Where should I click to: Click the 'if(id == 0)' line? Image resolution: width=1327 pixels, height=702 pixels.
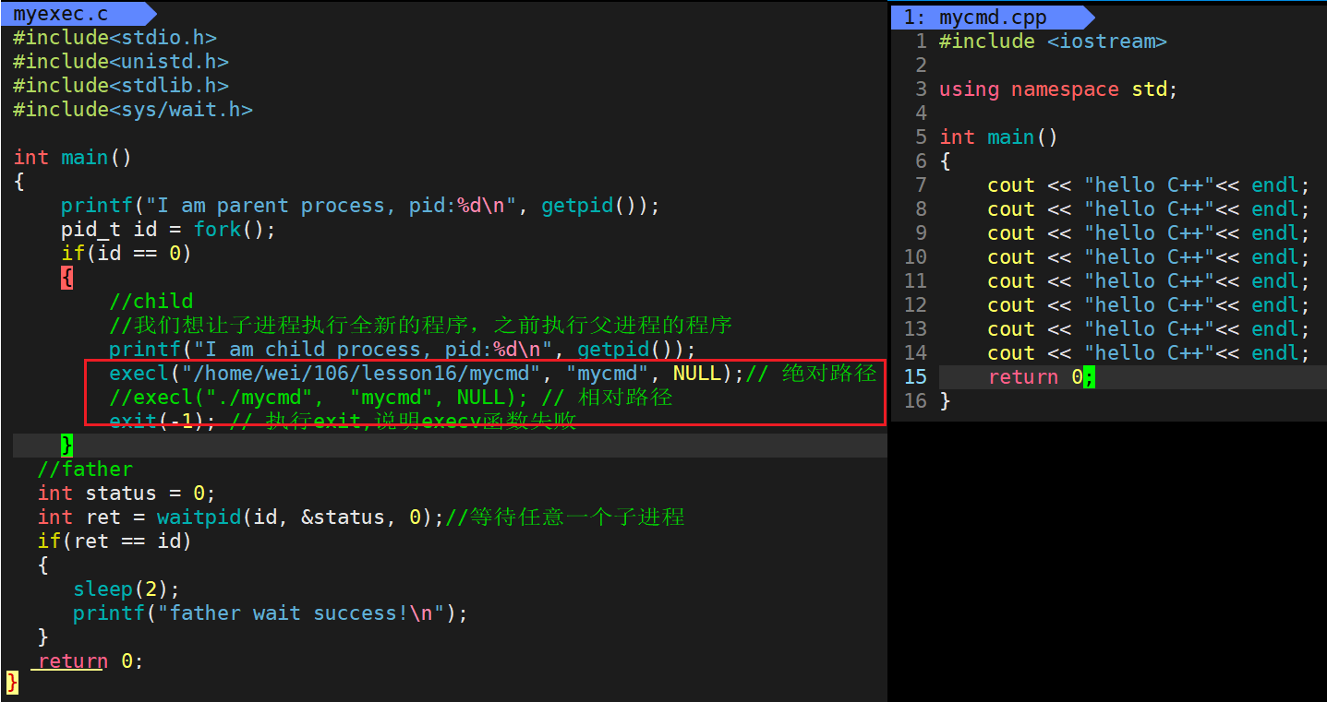[127, 254]
